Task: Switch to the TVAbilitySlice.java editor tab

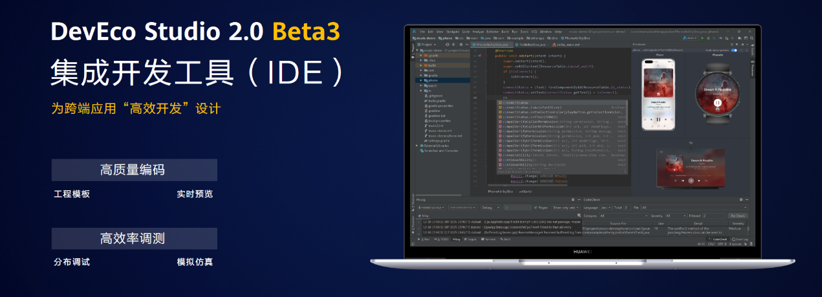Action: [532, 45]
